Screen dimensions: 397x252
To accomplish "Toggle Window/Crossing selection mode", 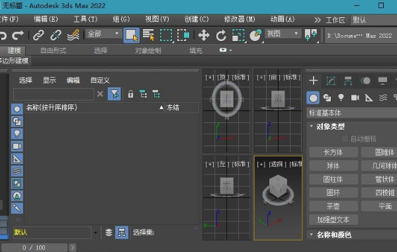I will (183, 35).
